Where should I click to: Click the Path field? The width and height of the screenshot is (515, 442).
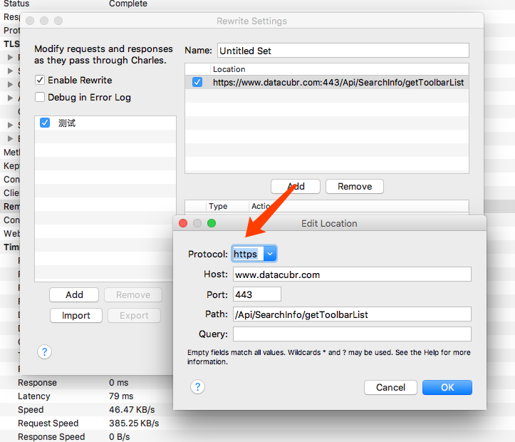pyautogui.click(x=352, y=314)
